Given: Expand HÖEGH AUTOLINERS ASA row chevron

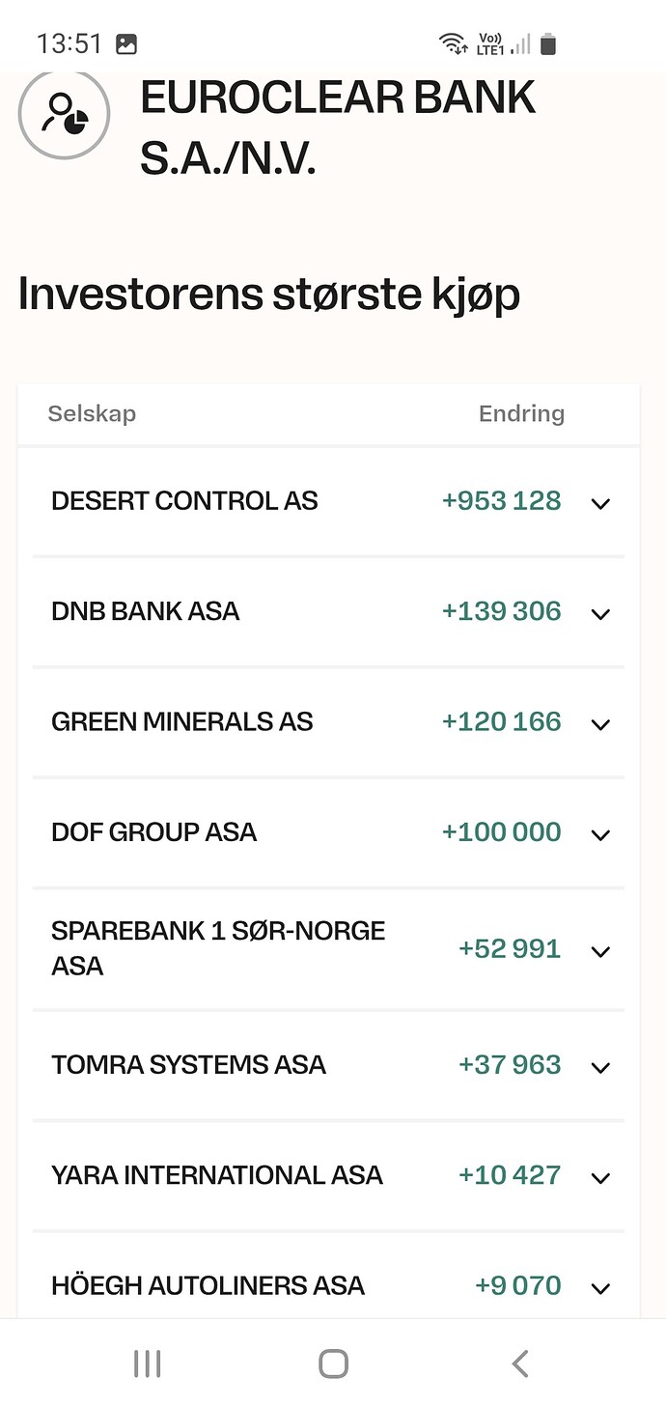Looking at the screenshot, I should click(x=600, y=1287).
